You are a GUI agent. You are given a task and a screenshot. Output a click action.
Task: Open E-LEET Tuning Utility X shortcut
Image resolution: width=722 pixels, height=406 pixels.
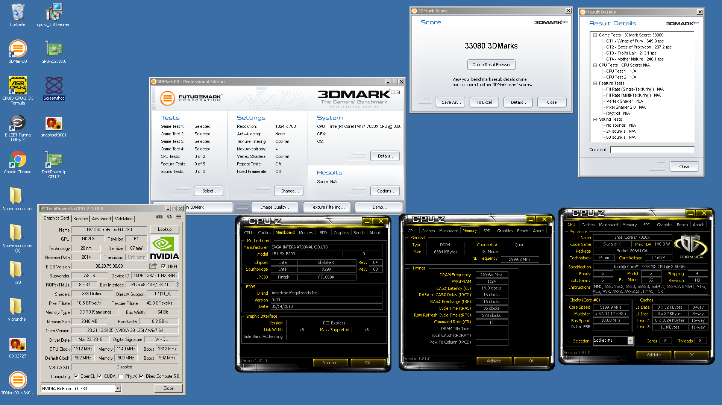tap(18, 128)
